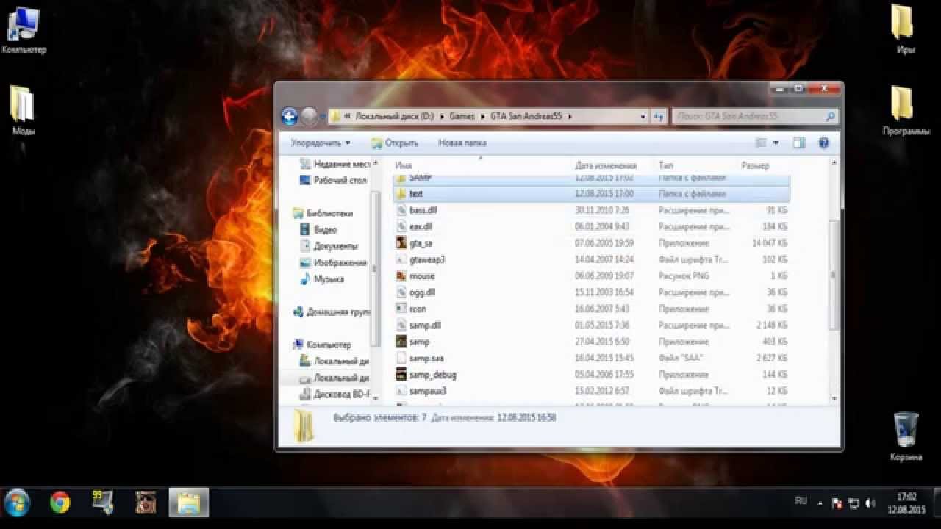Select the rcon application icon
This screenshot has width=941, height=529.
401,309
